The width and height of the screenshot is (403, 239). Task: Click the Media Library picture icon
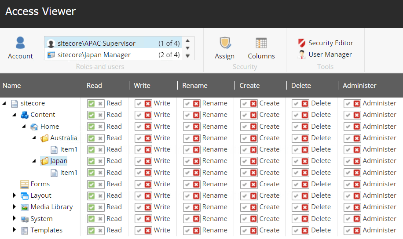[x=24, y=207]
